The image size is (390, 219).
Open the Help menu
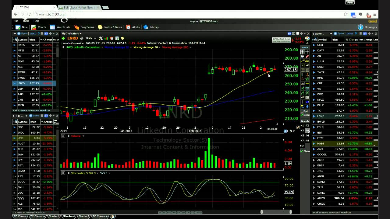point(36,21)
